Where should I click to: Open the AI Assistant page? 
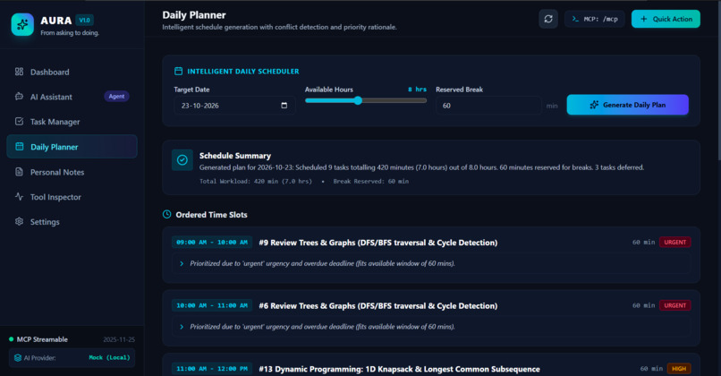pos(72,97)
